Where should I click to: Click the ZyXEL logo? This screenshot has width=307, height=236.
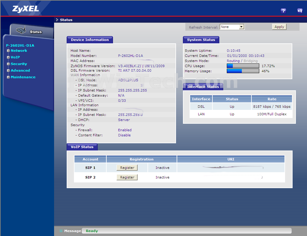point(26,9)
